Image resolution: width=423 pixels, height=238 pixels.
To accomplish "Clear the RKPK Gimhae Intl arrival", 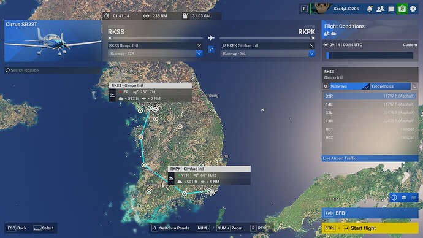I will point(311,45).
